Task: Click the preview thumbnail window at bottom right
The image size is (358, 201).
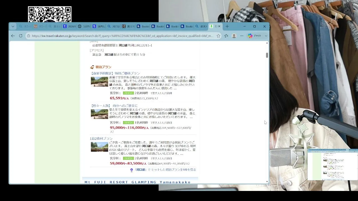Action: click(333, 165)
